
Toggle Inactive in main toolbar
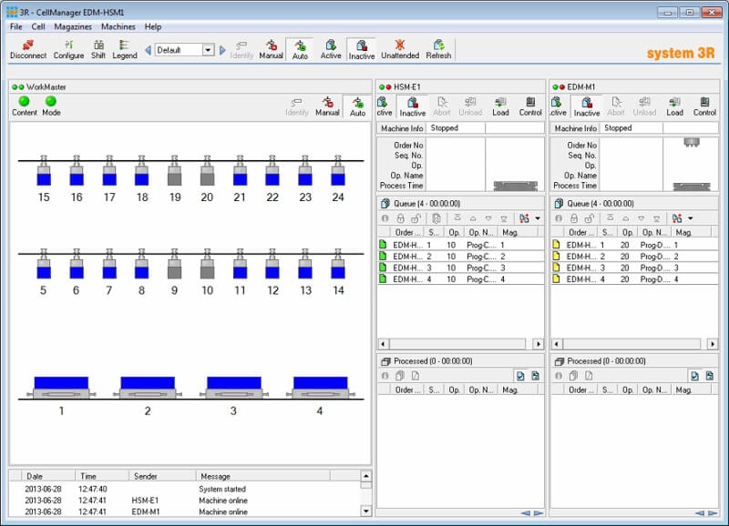361,50
